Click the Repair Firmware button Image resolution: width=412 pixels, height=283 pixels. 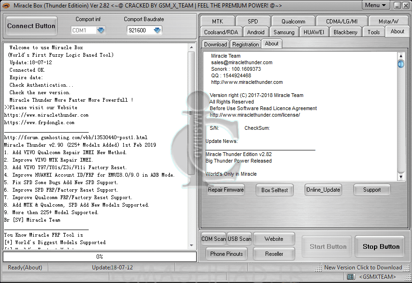pos(226,190)
